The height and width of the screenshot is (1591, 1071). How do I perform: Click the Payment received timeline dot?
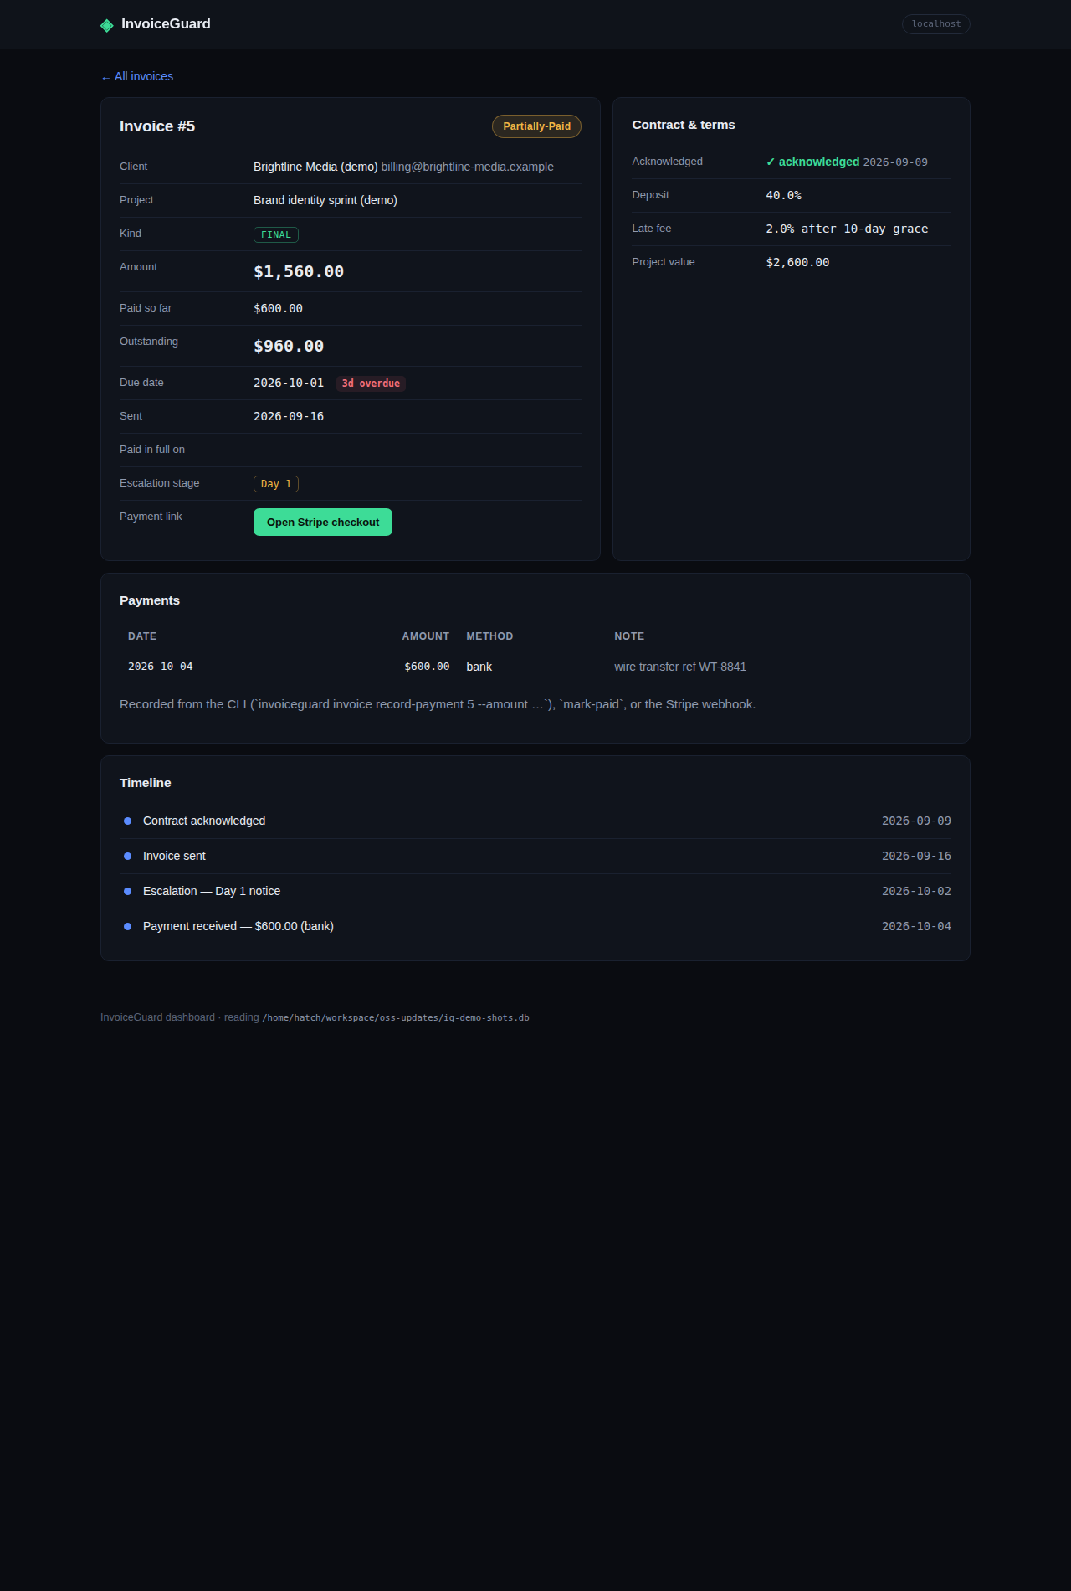pos(127,927)
